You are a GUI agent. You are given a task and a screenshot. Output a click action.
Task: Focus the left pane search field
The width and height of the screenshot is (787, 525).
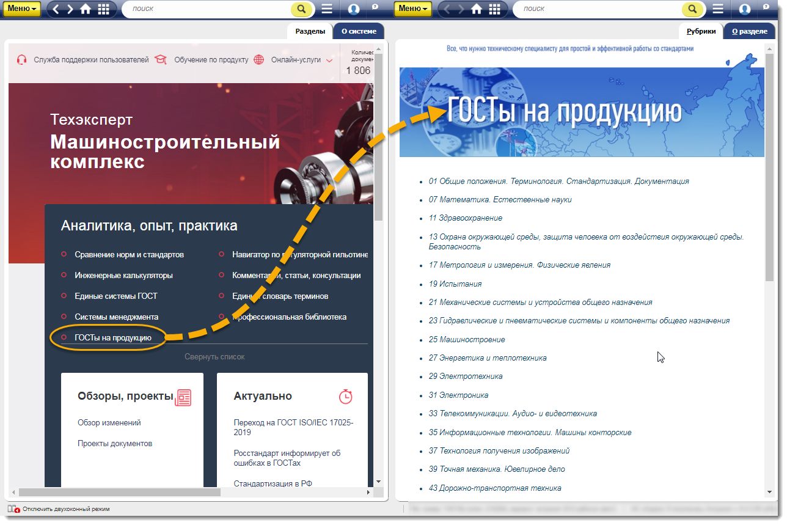pyautogui.click(x=208, y=9)
